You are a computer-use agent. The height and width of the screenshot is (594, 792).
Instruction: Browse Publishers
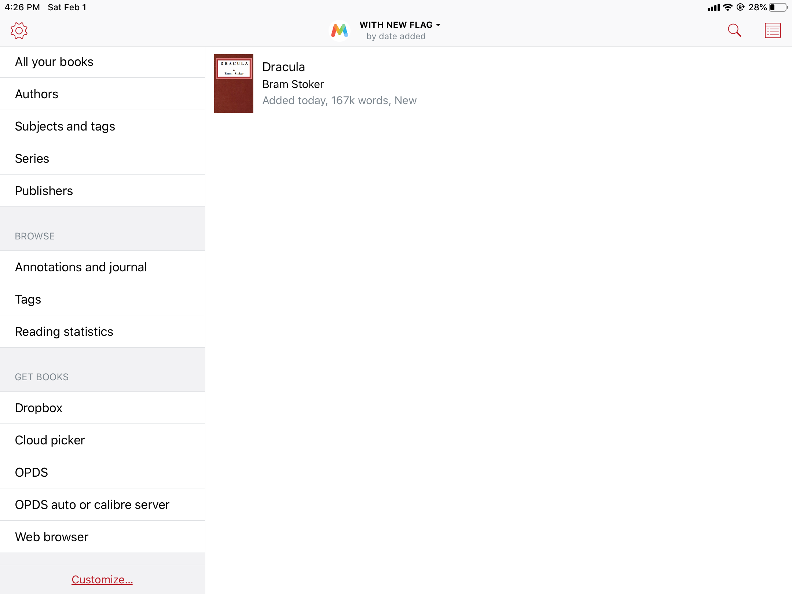(x=44, y=191)
